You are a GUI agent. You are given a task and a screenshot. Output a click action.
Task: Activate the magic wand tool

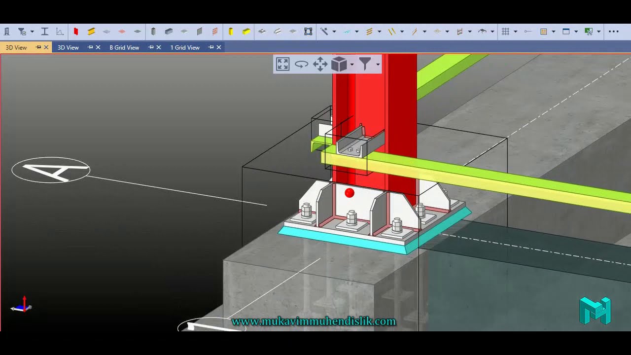point(324,32)
